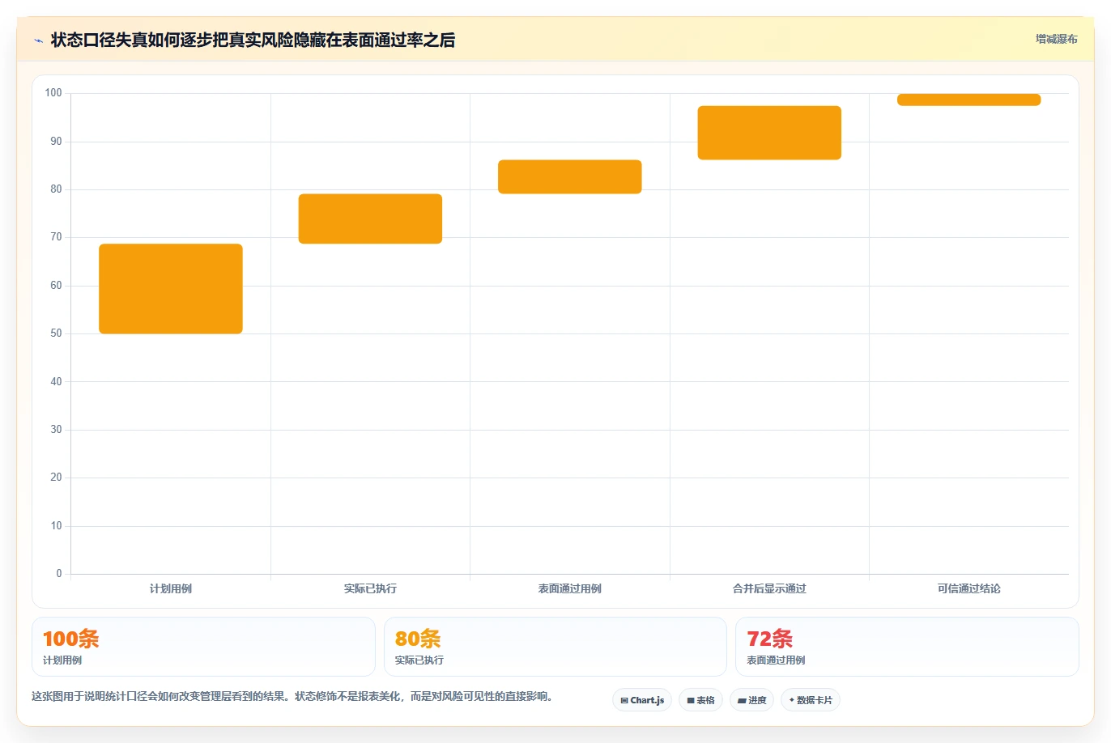1111x743 pixels.
Task: Click the 表面通过用例 waterfall bar
Action: [x=570, y=176]
